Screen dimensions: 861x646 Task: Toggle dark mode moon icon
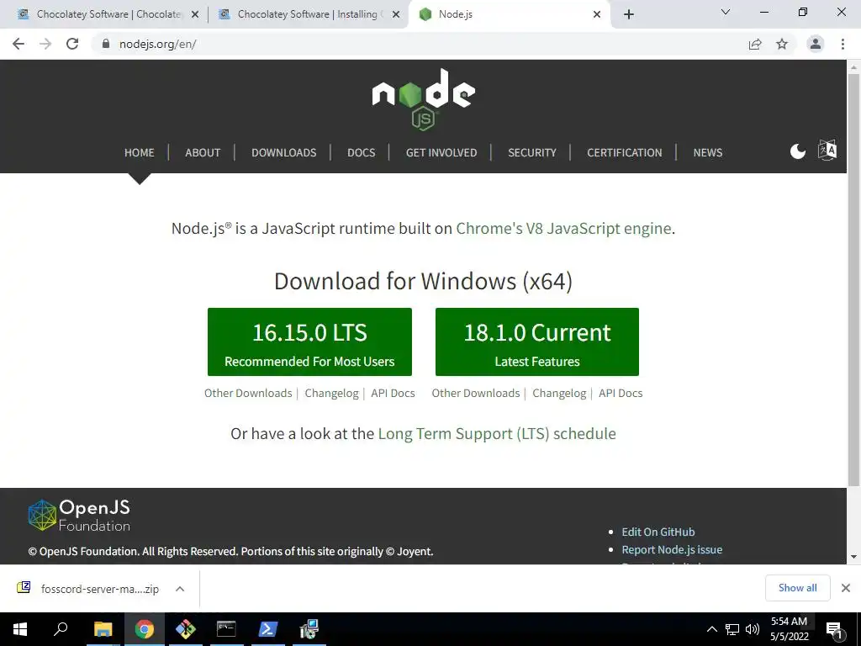point(798,151)
